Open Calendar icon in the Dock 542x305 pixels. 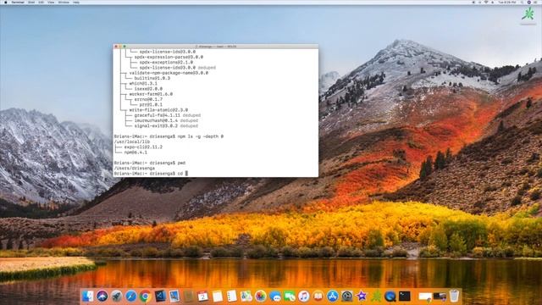tap(203, 296)
